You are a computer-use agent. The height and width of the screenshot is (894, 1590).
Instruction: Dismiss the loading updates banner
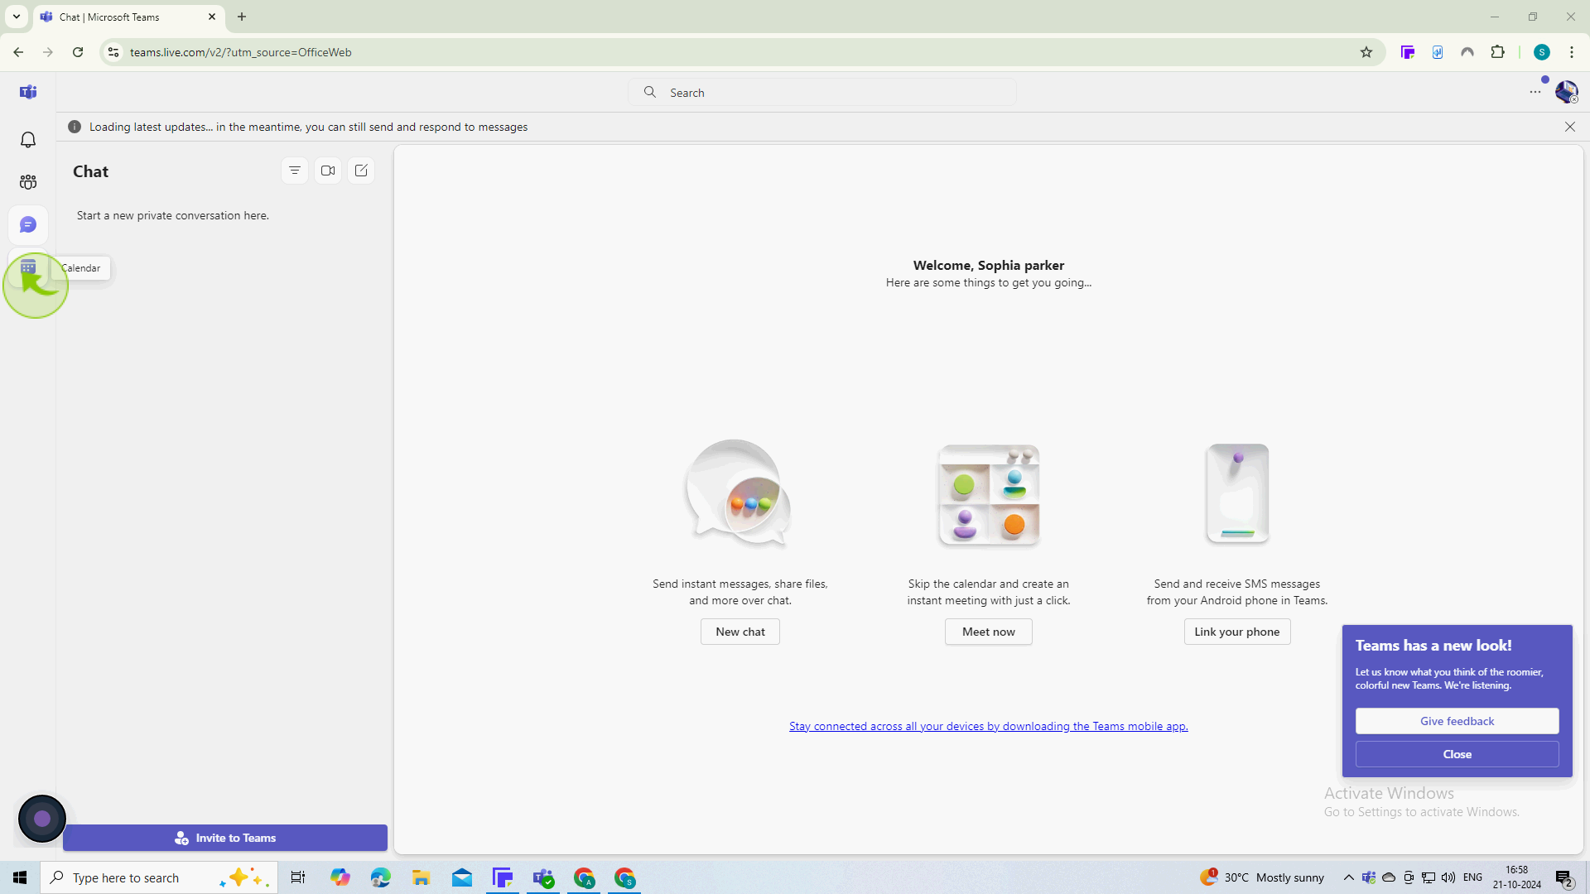tap(1570, 127)
